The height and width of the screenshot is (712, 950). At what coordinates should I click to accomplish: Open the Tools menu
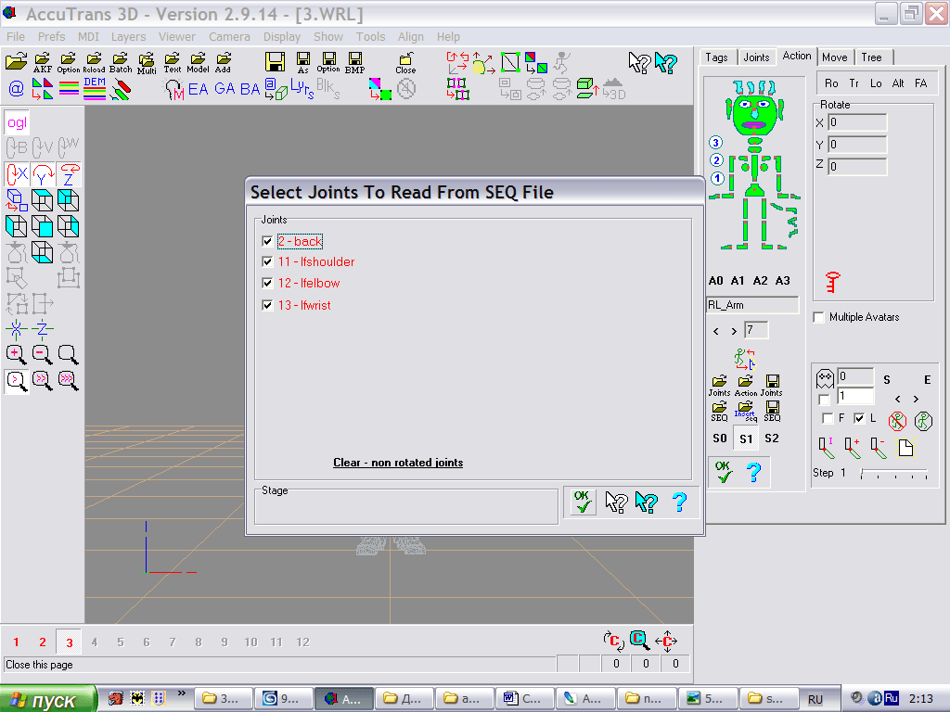(x=370, y=36)
